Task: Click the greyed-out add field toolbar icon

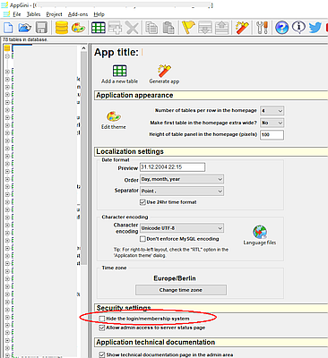Action: point(115,28)
